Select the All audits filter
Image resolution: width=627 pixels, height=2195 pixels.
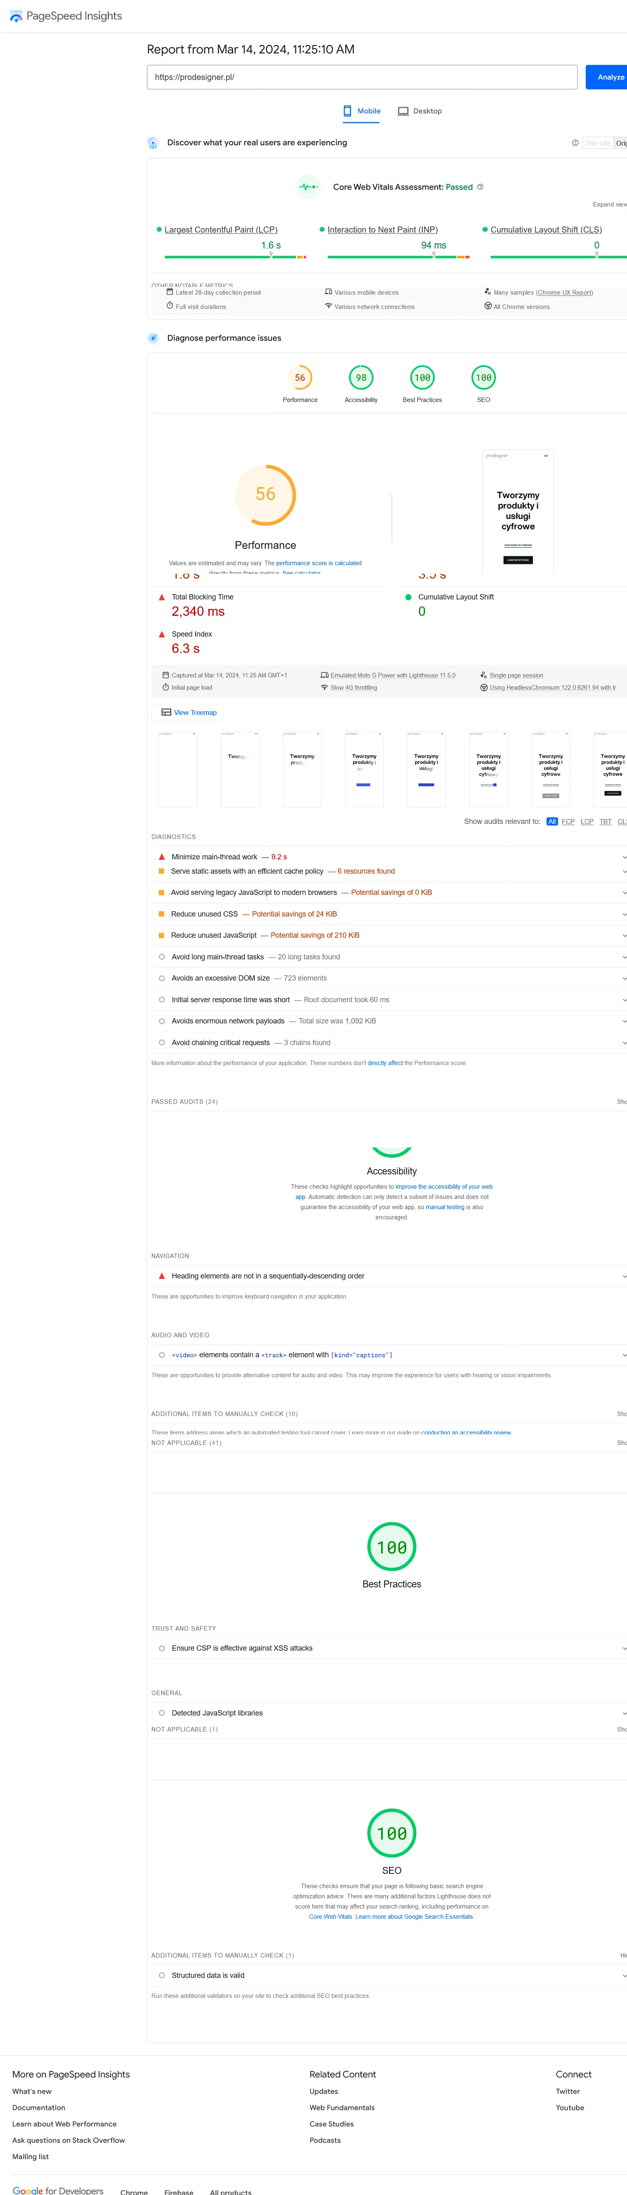pyautogui.click(x=552, y=821)
